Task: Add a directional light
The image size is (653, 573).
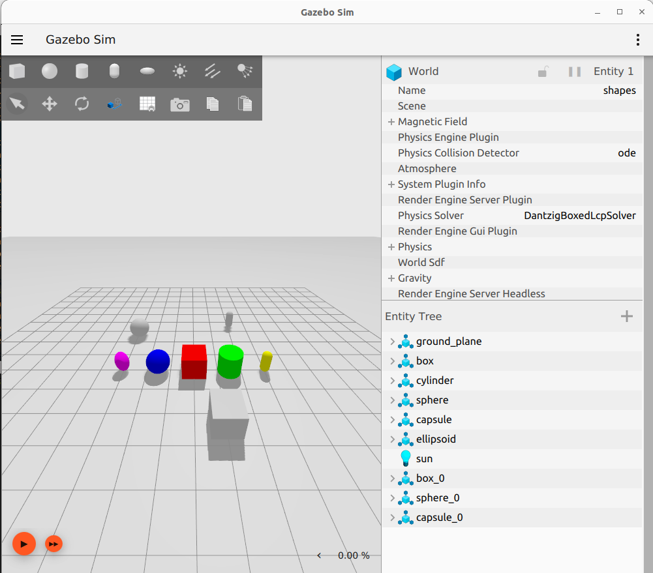Action: coord(213,71)
